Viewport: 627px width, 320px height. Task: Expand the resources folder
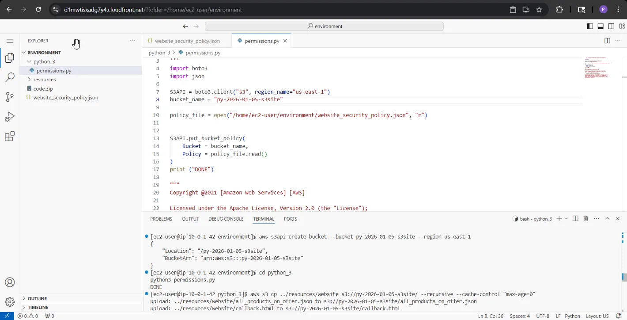click(81, 80)
